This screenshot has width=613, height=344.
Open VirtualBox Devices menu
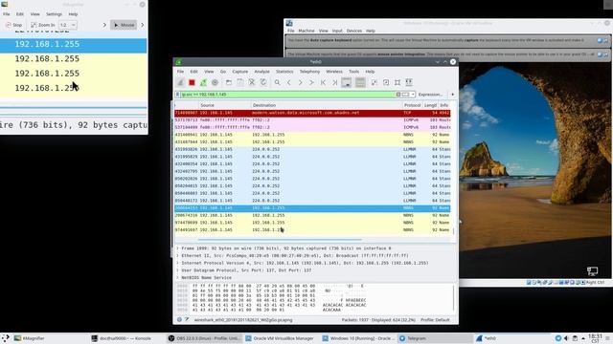click(x=354, y=31)
